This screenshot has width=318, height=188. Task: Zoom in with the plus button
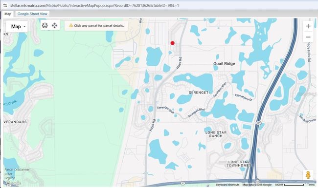click(x=308, y=26)
